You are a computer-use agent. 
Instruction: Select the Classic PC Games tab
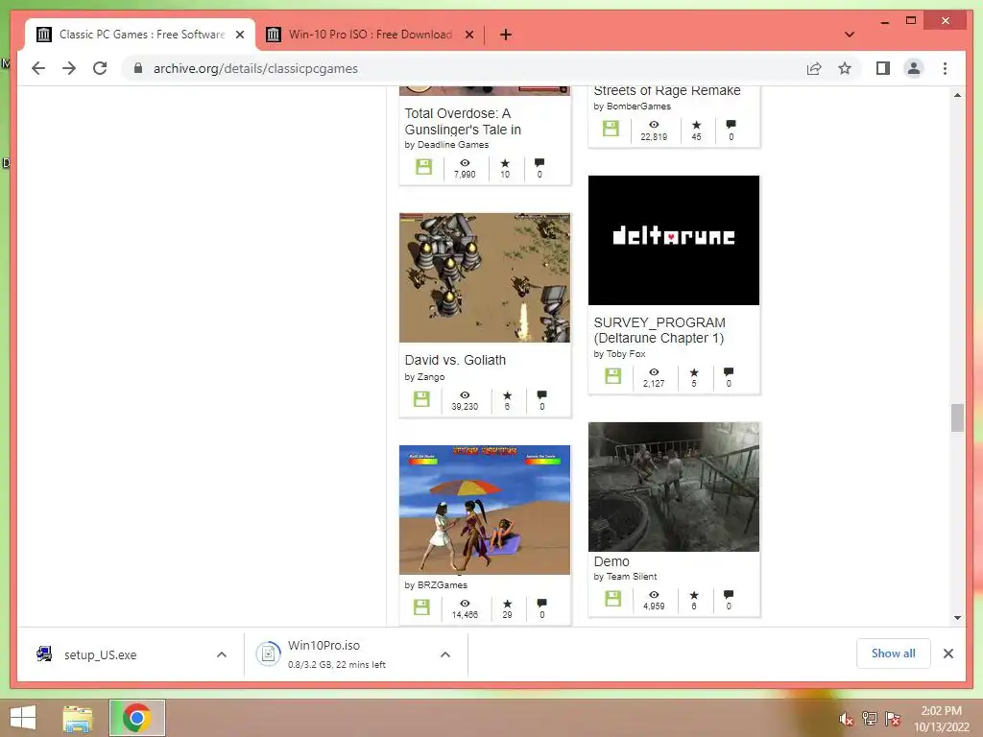(x=140, y=35)
